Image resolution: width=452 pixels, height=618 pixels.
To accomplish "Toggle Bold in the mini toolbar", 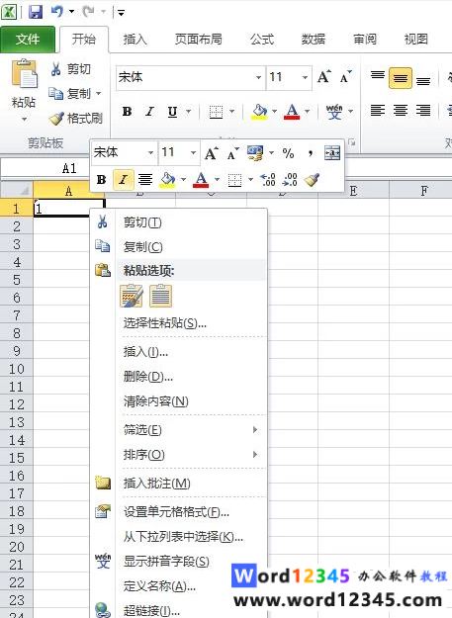I will tap(101, 180).
